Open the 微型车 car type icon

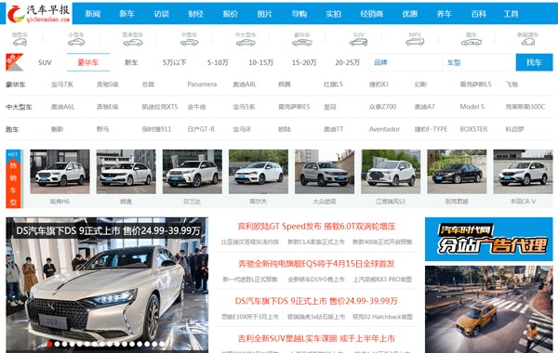coord(20,39)
